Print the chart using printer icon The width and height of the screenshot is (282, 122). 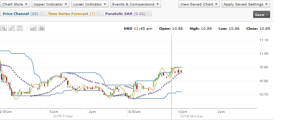pos(41,28)
